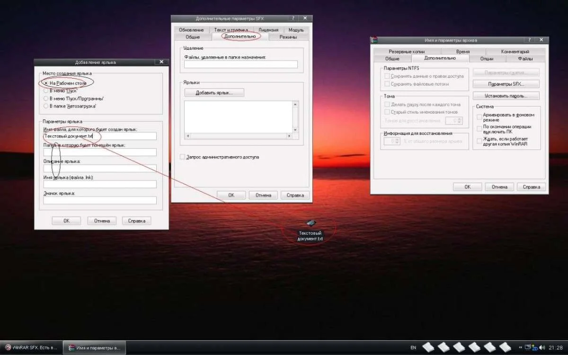Confirm with OK in archive parameters dialog
This screenshot has height=355, width=568.
(x=467, y=187)
